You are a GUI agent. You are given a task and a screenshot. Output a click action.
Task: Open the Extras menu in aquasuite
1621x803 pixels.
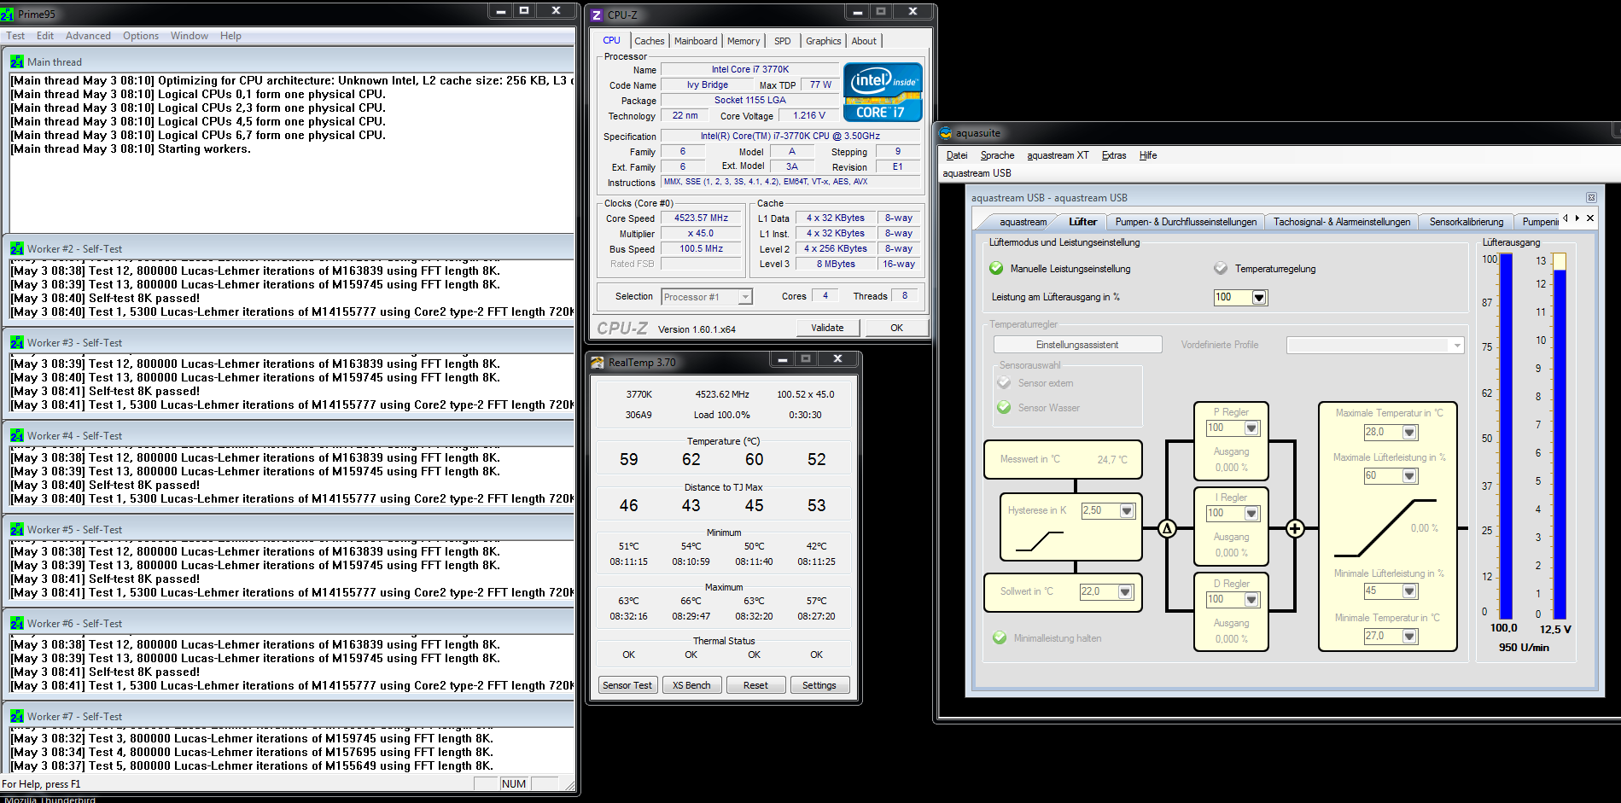coord(1114,155)
